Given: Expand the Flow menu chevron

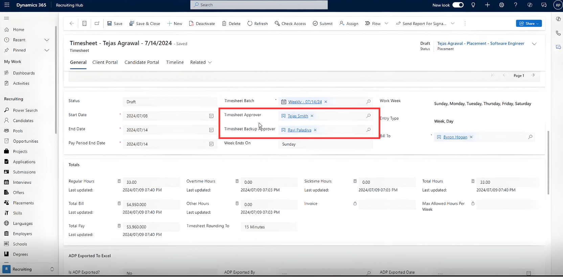Looking at the screenshot, I should 386,23.
